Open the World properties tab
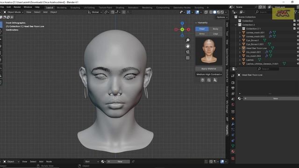299x168 pixels. (233, 105)
